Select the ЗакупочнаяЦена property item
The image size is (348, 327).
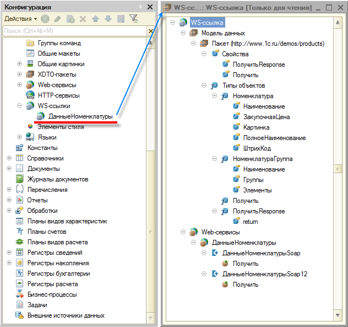coord(266,117)
